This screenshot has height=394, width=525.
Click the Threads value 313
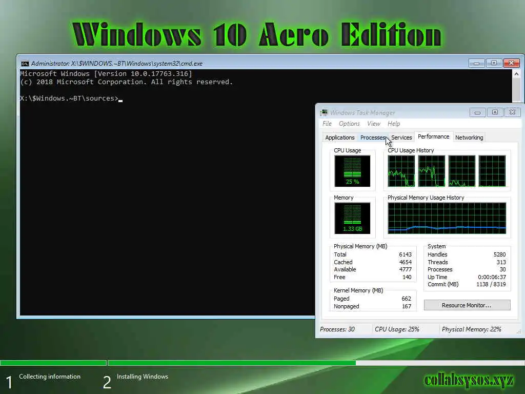[501, 262]
